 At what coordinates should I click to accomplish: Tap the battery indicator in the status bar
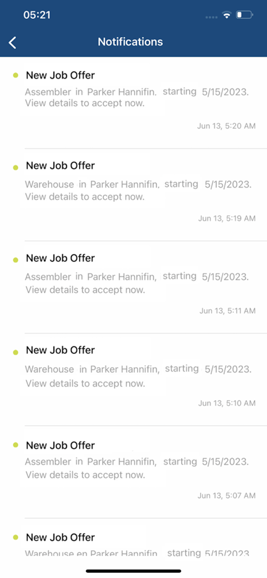click(x=244, y=15)
